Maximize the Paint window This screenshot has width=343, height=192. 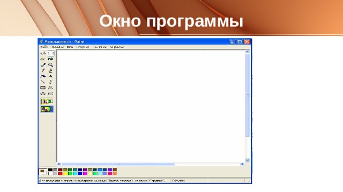(x=240, y=42)
